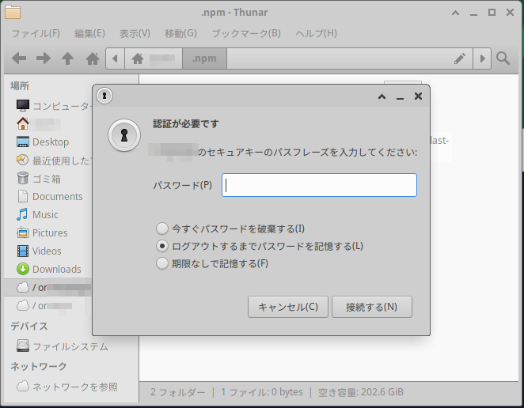This screenshot has width=524, height=408.
Task: Open search with magnifying glass icon
Action: point(503,59)
